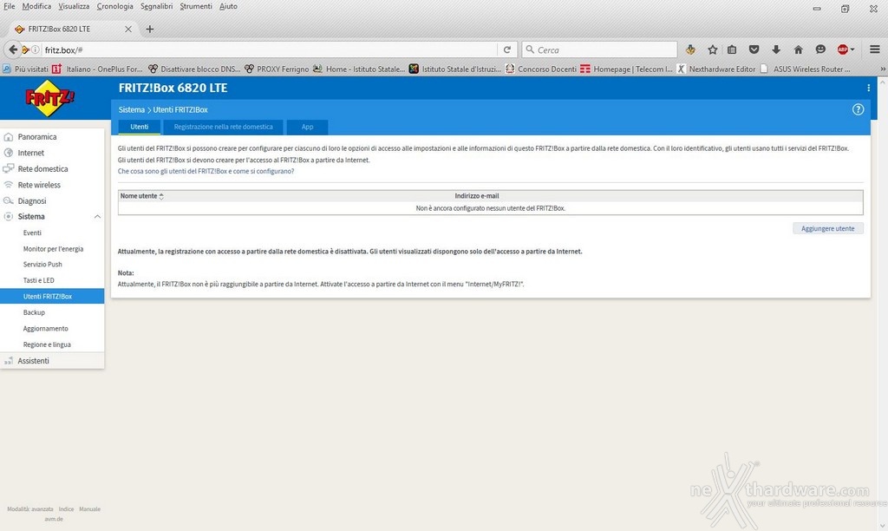Viewport: 888px width, 531px height.
Task: Open the PROXY Ferrigno bookmark
Action: (277, 69)
